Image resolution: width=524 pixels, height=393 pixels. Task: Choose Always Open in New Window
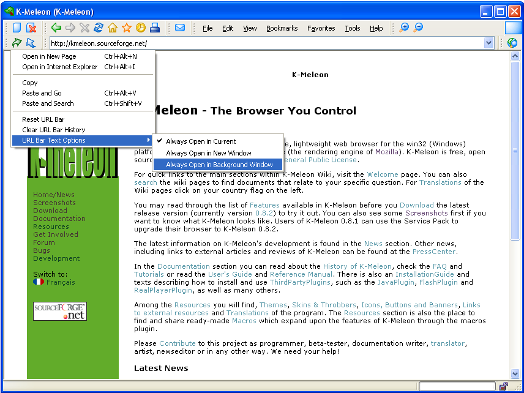(209, 153)
